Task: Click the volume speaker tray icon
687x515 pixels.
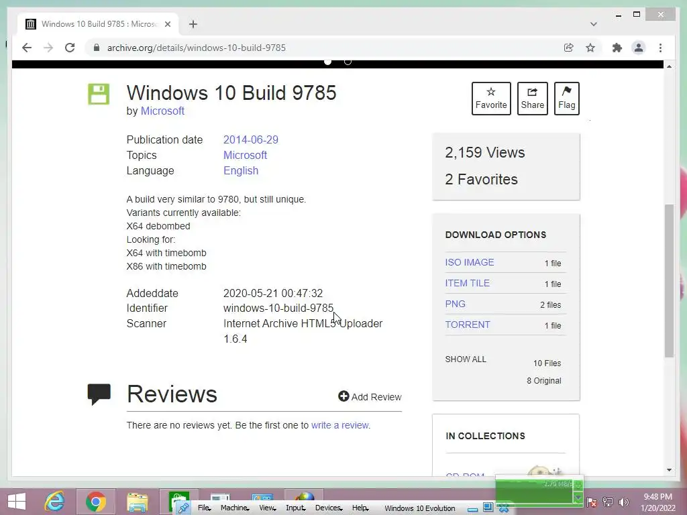Action: tap(623, 502)
